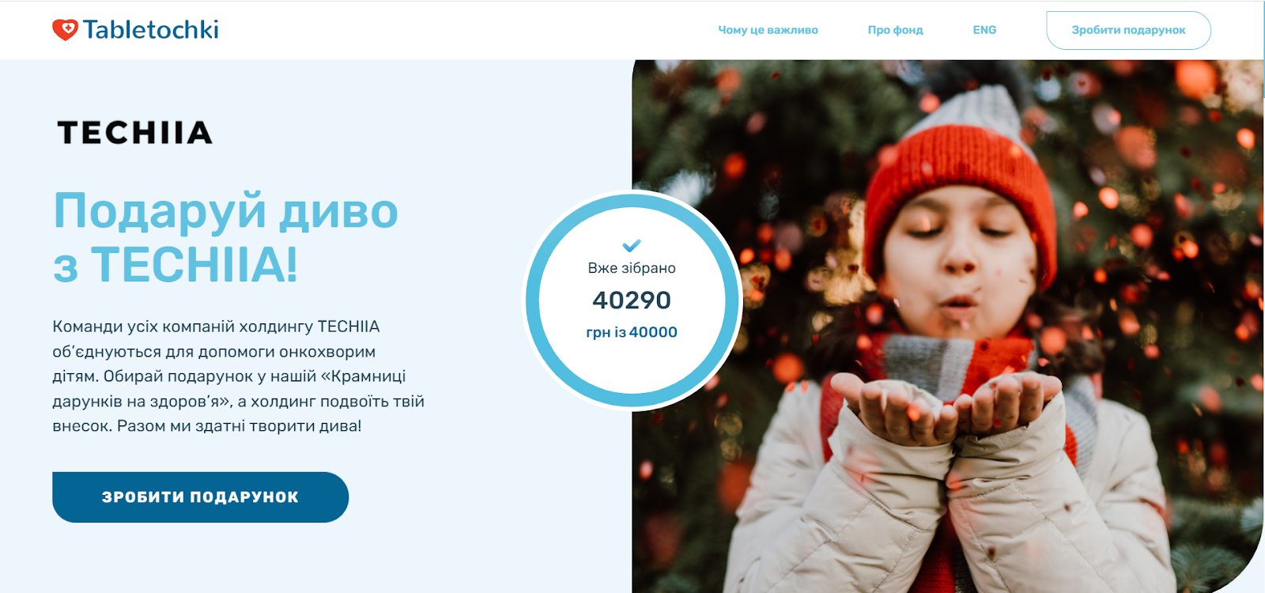Click the outlined 'Зробити подарунок' header button

pos(1128,30)
